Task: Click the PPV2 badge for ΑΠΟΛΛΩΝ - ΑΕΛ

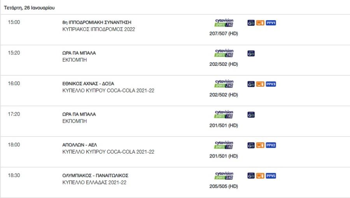Action: click(x=271, y=145)
